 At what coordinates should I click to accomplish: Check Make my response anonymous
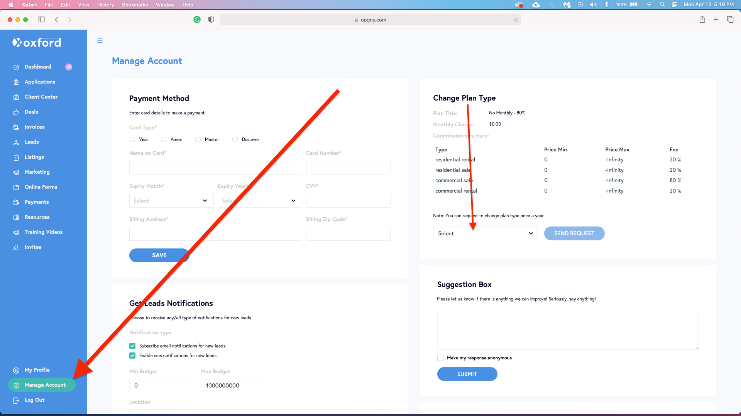click(x=440, y=358)
